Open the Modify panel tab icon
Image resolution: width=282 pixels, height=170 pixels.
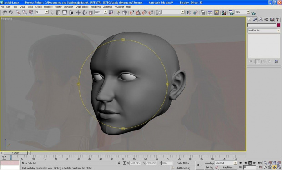tap(255, 20)
